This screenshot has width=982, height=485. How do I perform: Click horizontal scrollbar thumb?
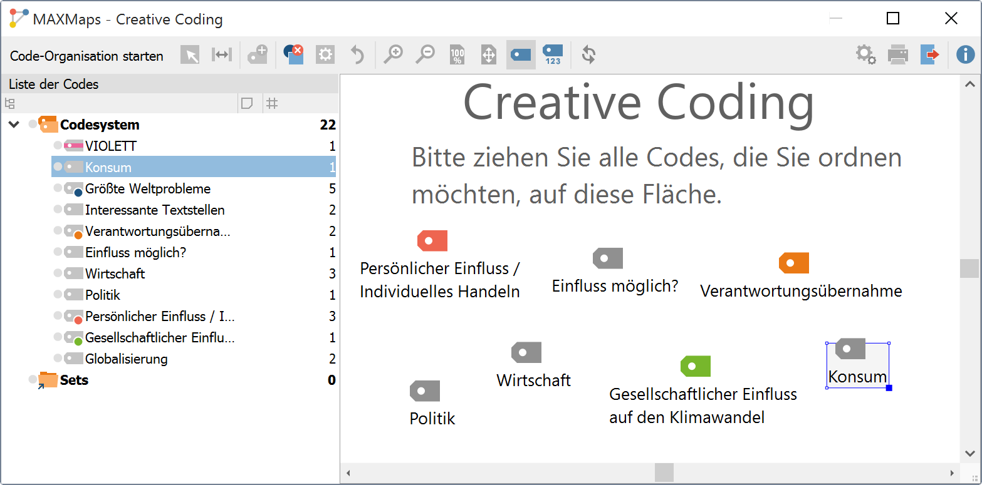point(664,472)
